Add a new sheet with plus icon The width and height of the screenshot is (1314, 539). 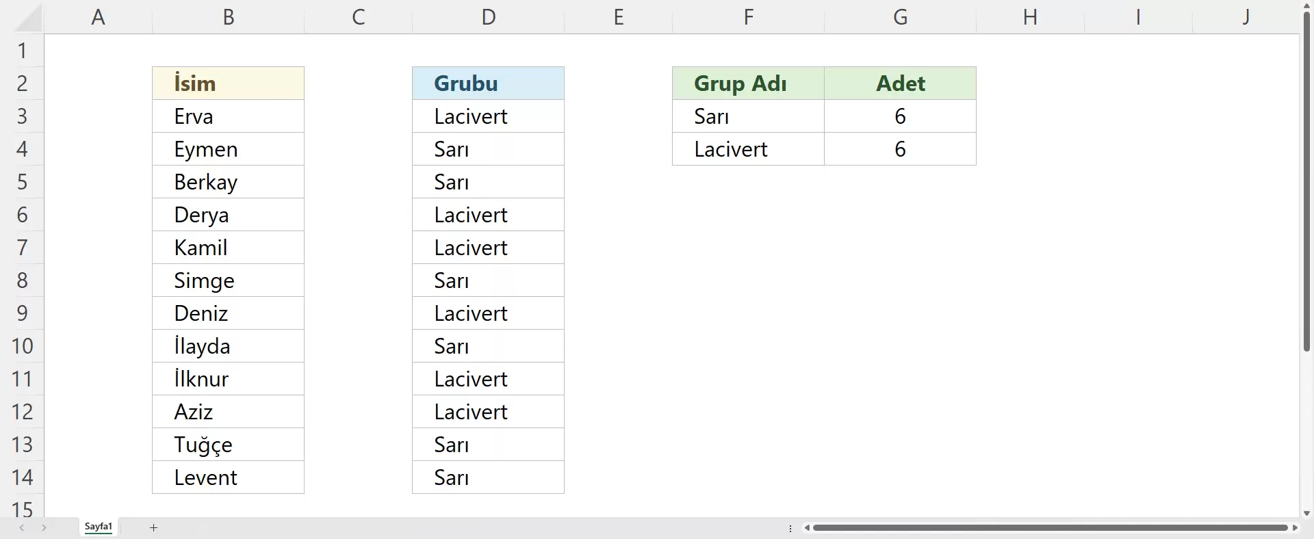(x=154, y=527)
